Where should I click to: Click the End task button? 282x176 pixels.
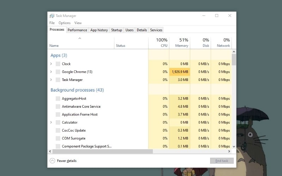222,161
